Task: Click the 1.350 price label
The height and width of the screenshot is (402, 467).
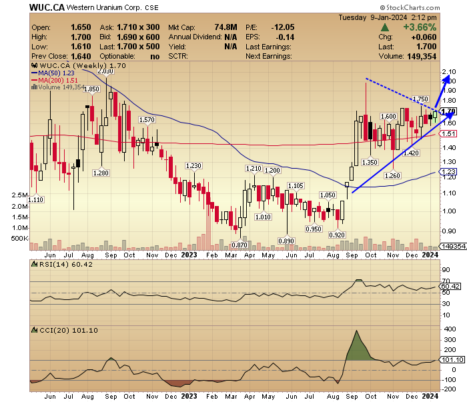Action: [x=370, y=162]
